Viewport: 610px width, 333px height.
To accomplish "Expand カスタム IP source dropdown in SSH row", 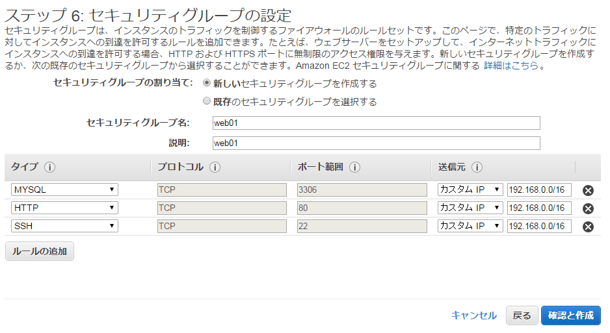I will point(470,226).
